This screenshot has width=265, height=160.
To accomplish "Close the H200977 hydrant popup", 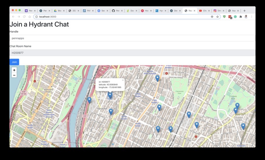I will point(123,80).
